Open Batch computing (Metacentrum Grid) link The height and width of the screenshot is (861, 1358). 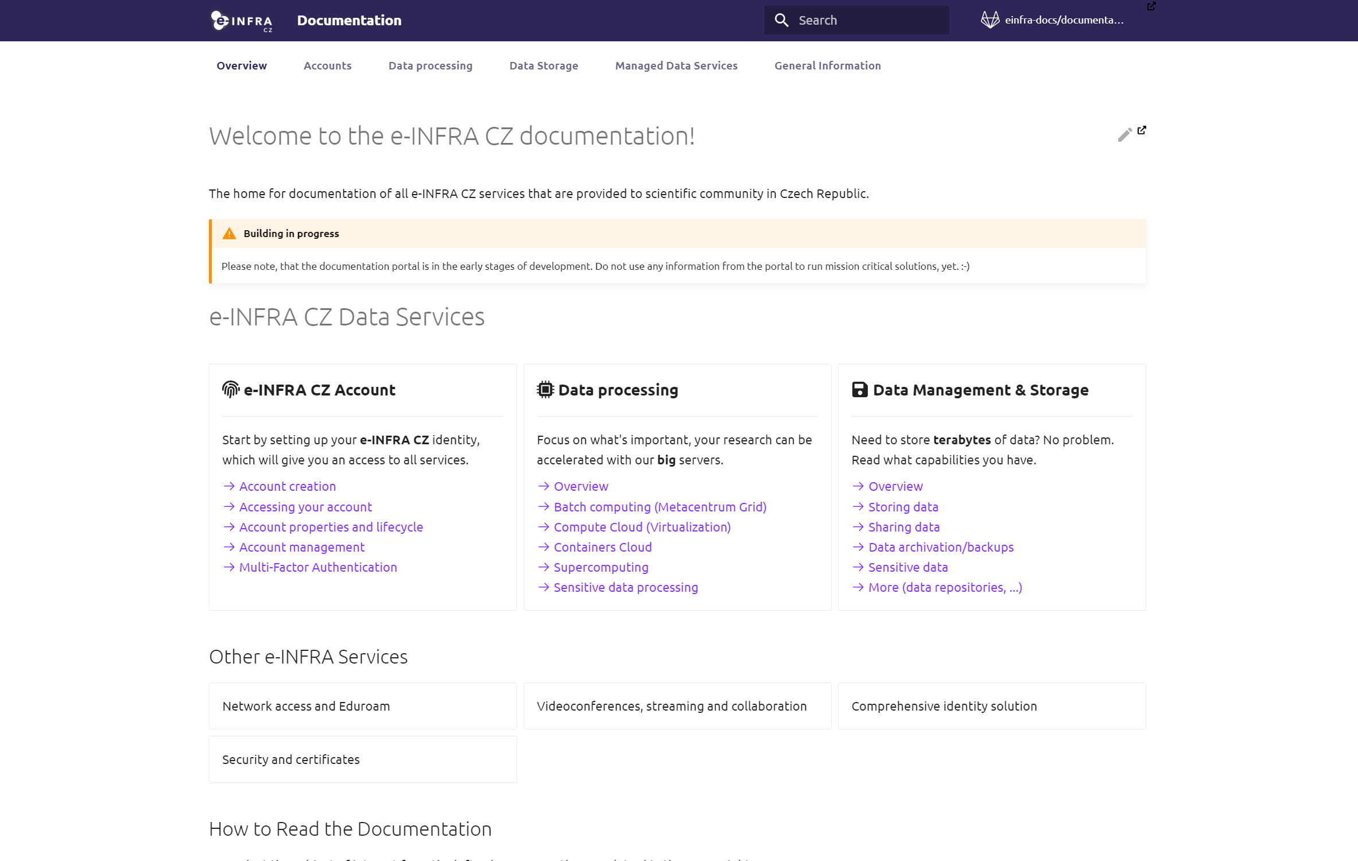pos(660,507)
